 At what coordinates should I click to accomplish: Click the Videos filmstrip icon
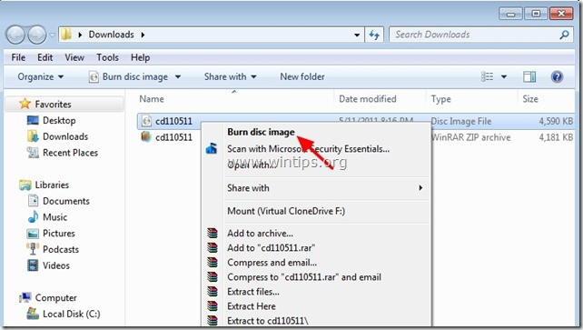coord(33,265)
